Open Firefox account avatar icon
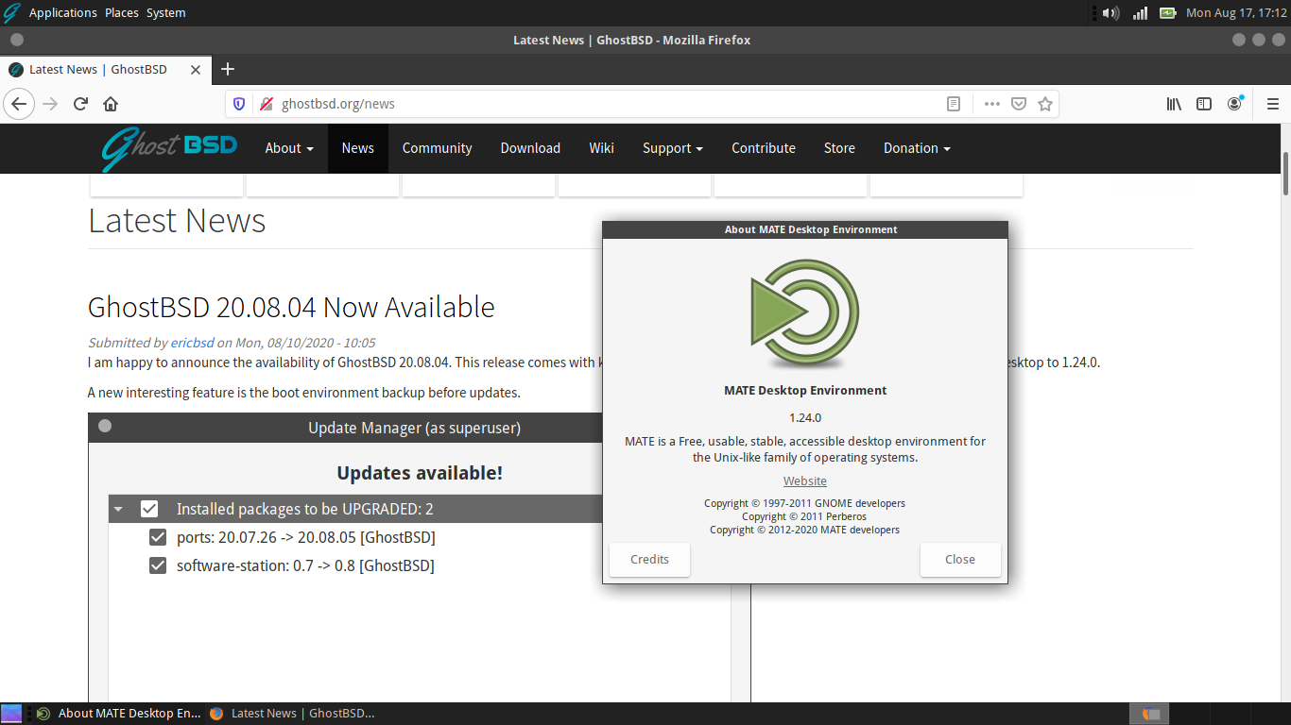The width and height of the screenshot is (1291, 725). coord(1234,104)
